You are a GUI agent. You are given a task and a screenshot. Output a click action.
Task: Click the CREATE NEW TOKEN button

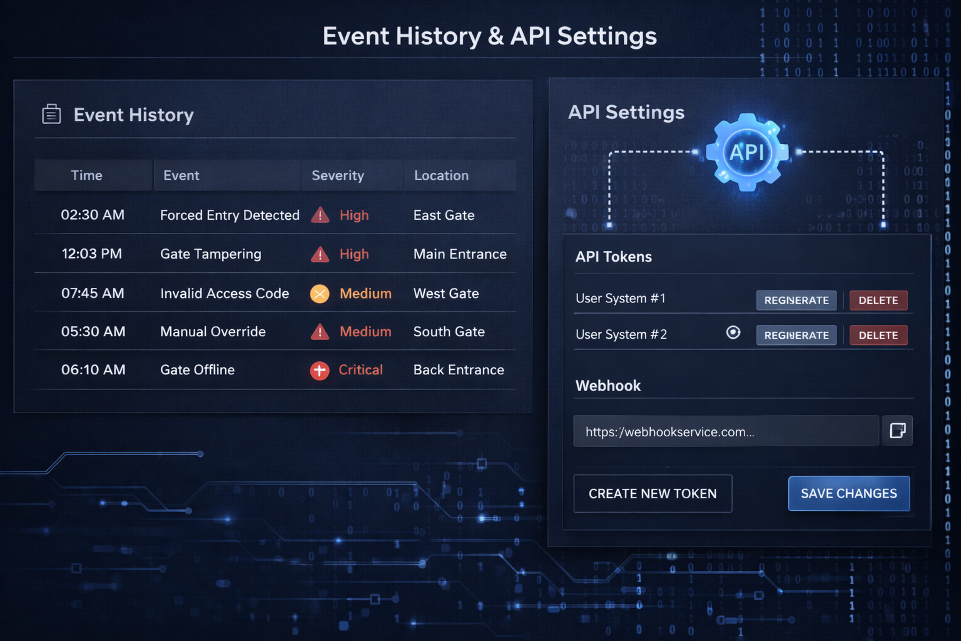(x=653, y=493)
